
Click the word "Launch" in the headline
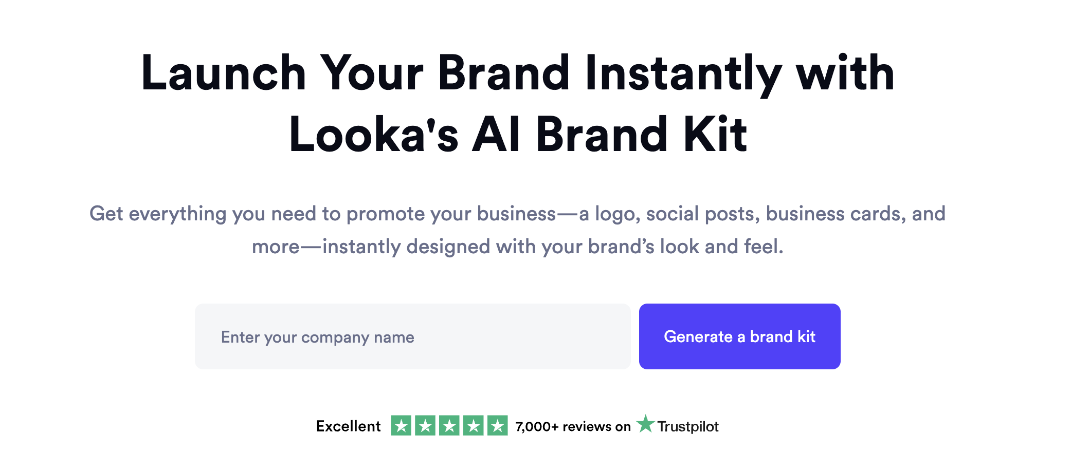(x=224, y=73)
